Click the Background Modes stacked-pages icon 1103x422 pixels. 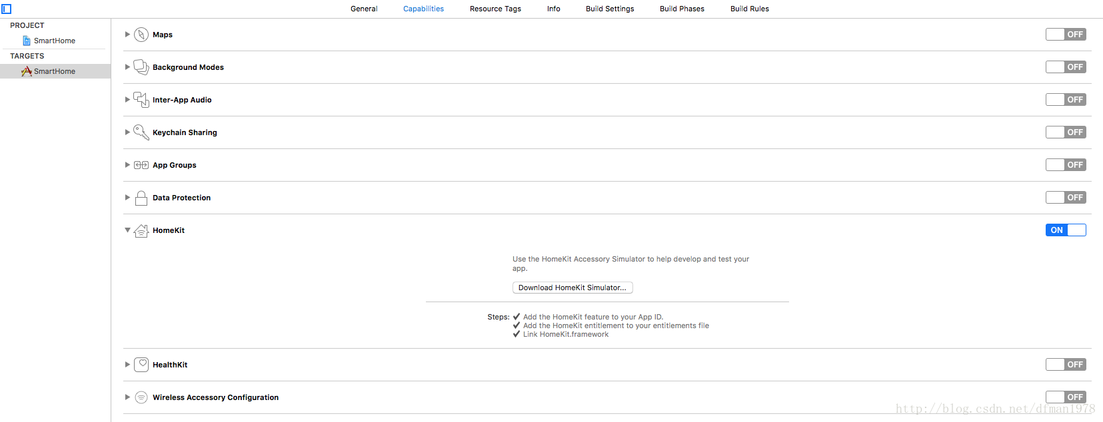click(x=141, y=67)
